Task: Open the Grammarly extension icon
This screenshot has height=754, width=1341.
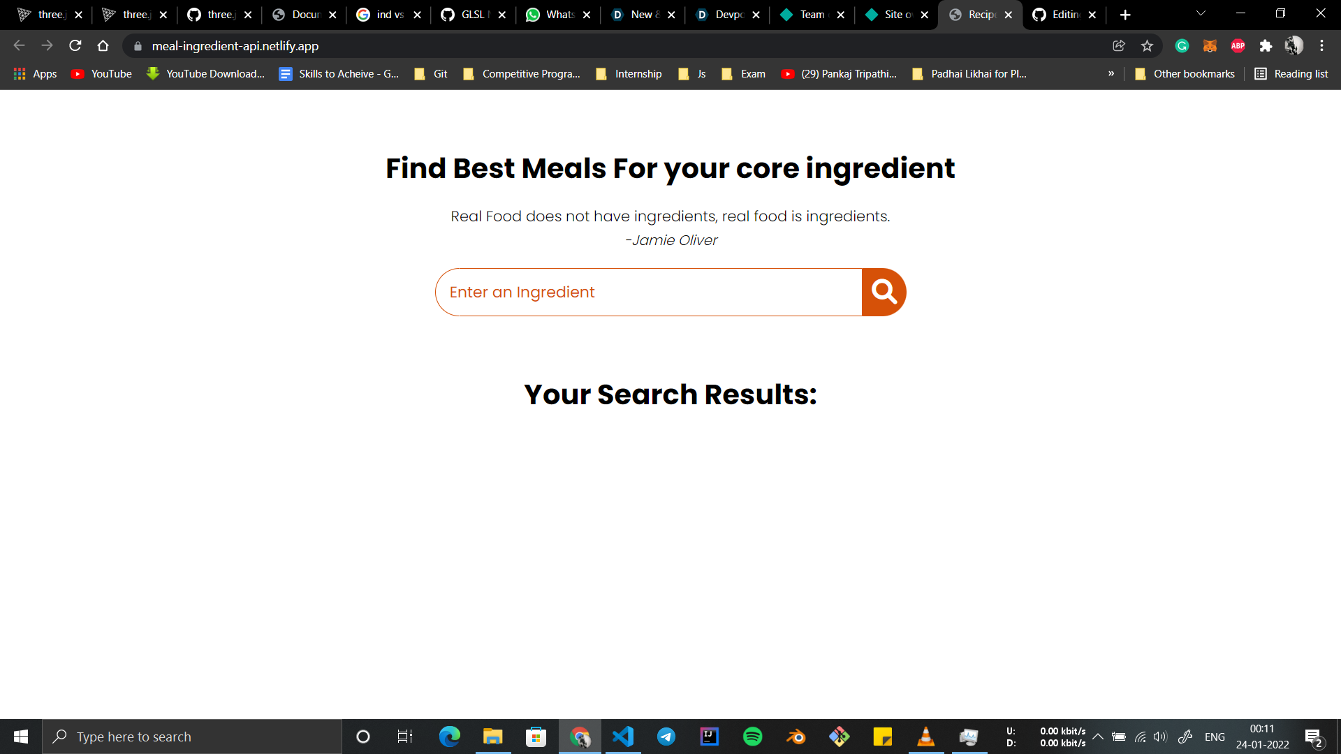Action: (1182, 45)
